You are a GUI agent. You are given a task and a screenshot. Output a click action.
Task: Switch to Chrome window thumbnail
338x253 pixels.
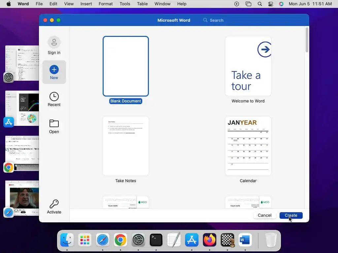point(22,153)
